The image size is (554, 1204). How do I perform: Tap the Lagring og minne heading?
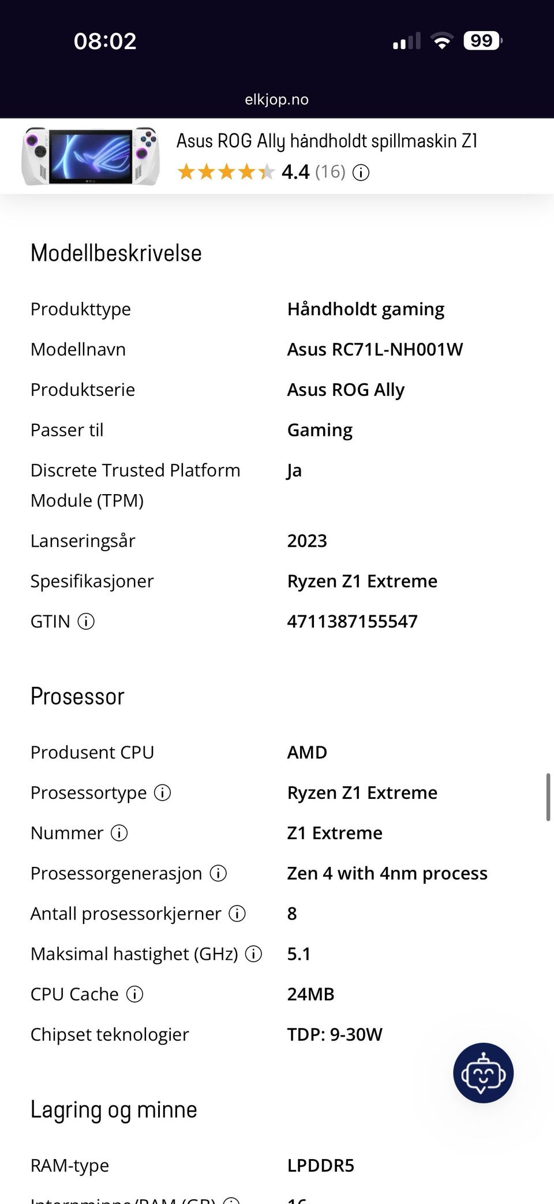coord(114,1110)
